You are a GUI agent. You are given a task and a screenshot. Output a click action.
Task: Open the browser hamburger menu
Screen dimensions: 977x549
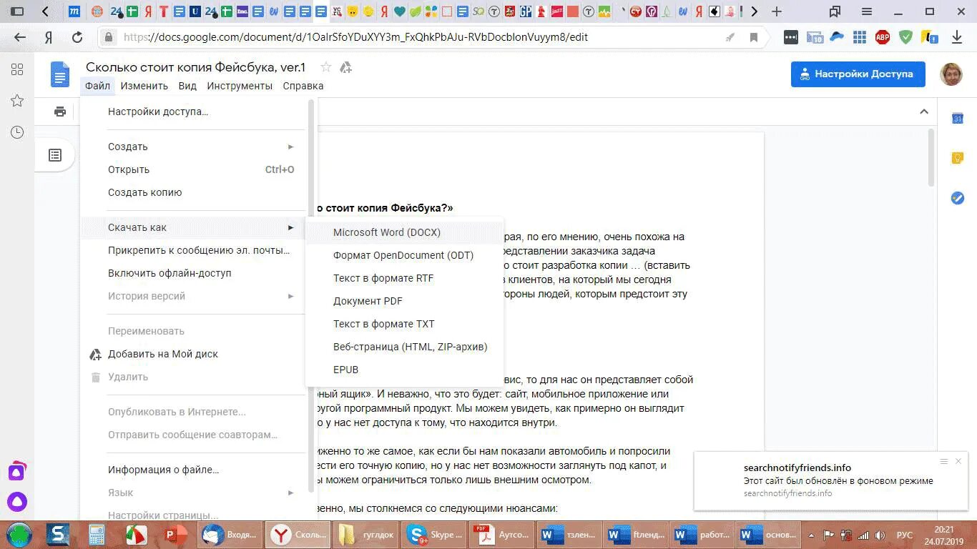click(x=866, y=11)
